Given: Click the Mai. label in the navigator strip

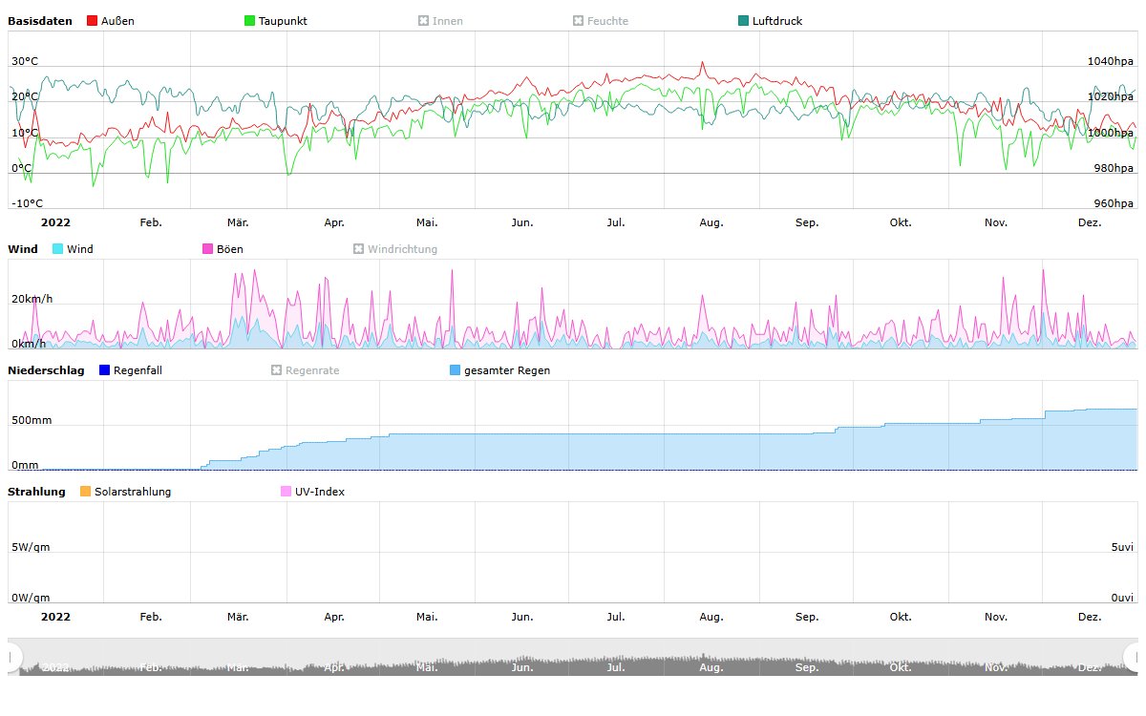Looking at the screenshot, I should tap(427, 667).
